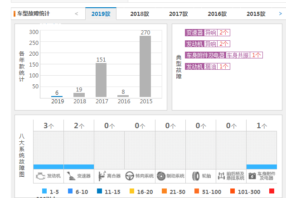This screenshot has width=286, height=198.
Task: Click the 变速器 system label
Action: click(84, 176)
